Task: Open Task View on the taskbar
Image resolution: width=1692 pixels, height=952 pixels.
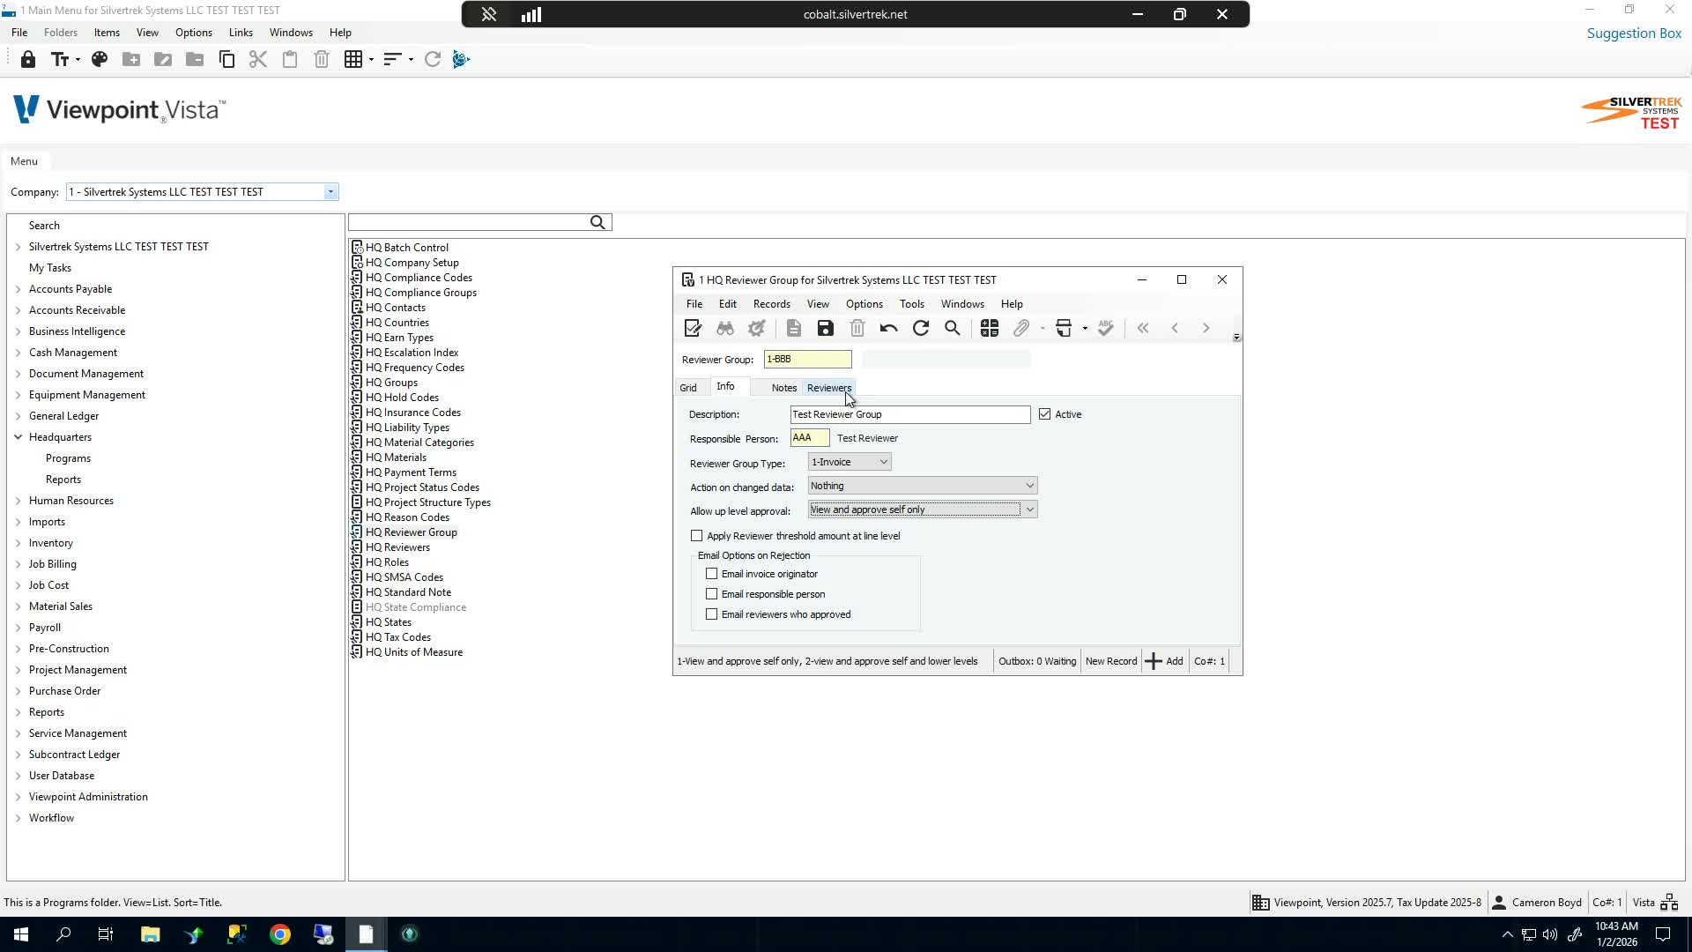Action: [x=106, y=934]
